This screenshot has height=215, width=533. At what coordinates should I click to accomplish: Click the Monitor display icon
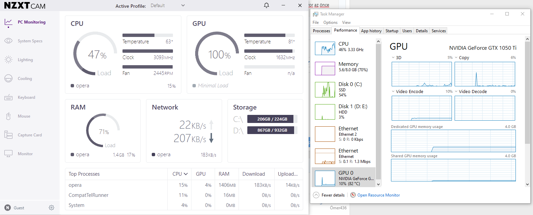8,154
